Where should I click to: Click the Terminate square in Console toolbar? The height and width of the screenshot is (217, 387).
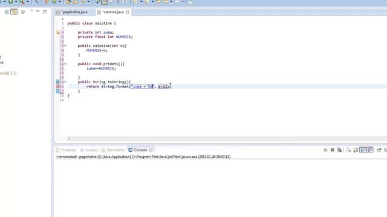point(325,150)
